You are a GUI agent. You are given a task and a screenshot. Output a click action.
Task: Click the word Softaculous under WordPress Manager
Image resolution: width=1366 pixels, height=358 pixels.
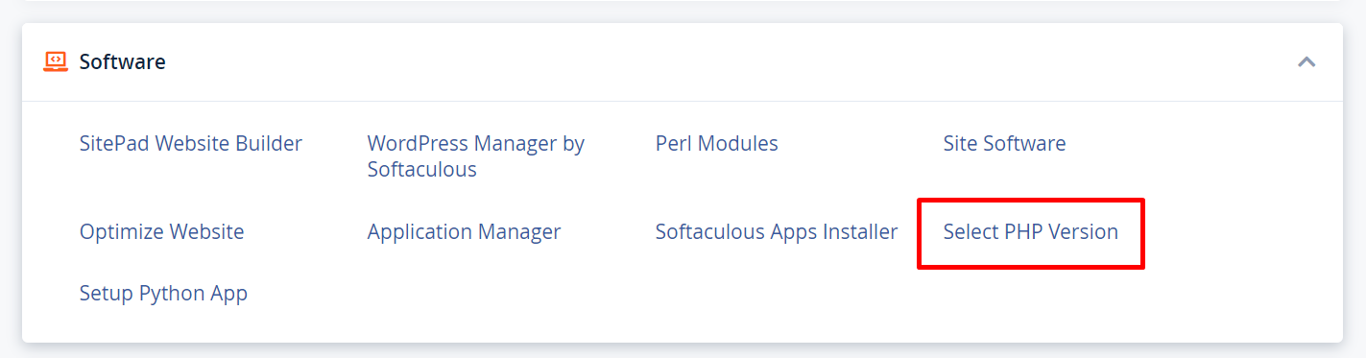422,170
